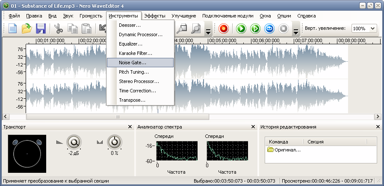Start recording with the red record button
The image size is (384, 186).
(x=224, y=29)
